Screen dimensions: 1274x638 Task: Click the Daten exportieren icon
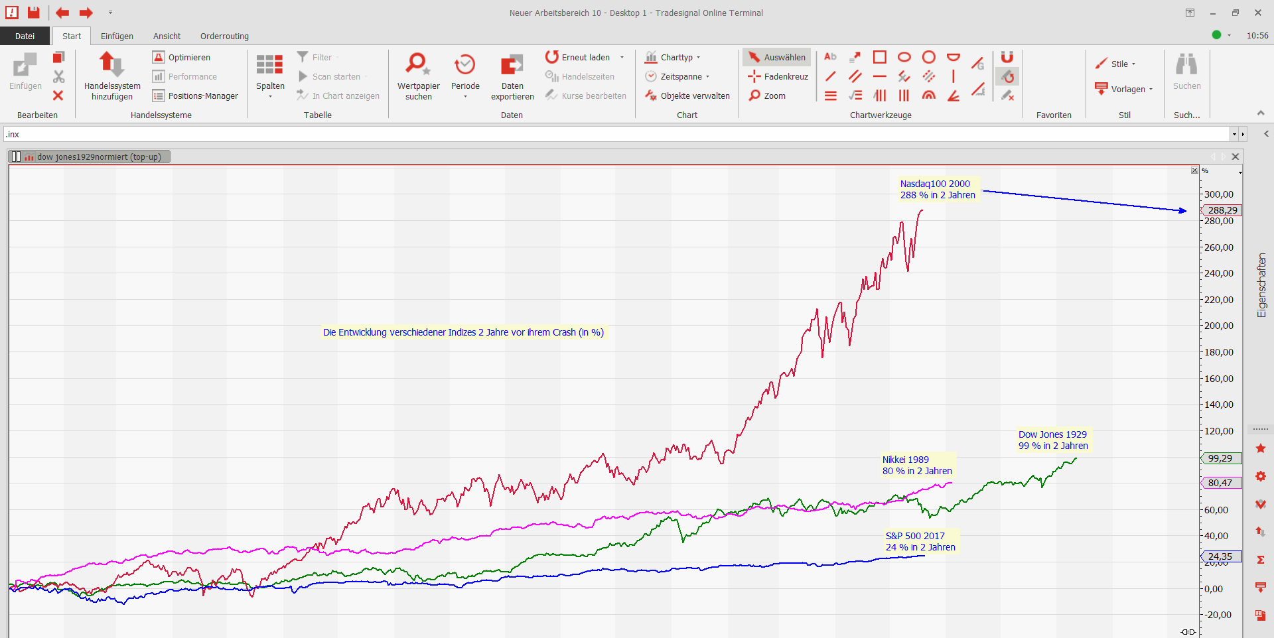pyautogui.click(x=512, y=65)
